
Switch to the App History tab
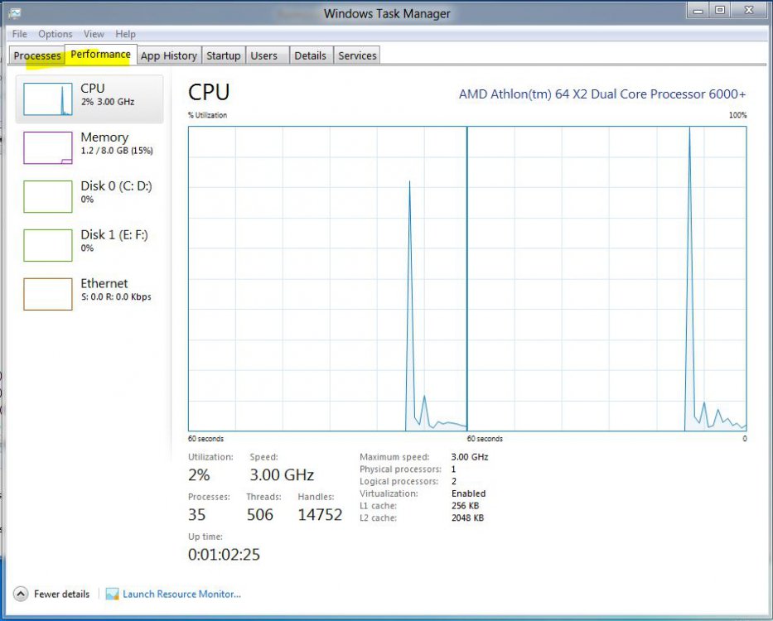pyautogui.click(x=168, y=55)
